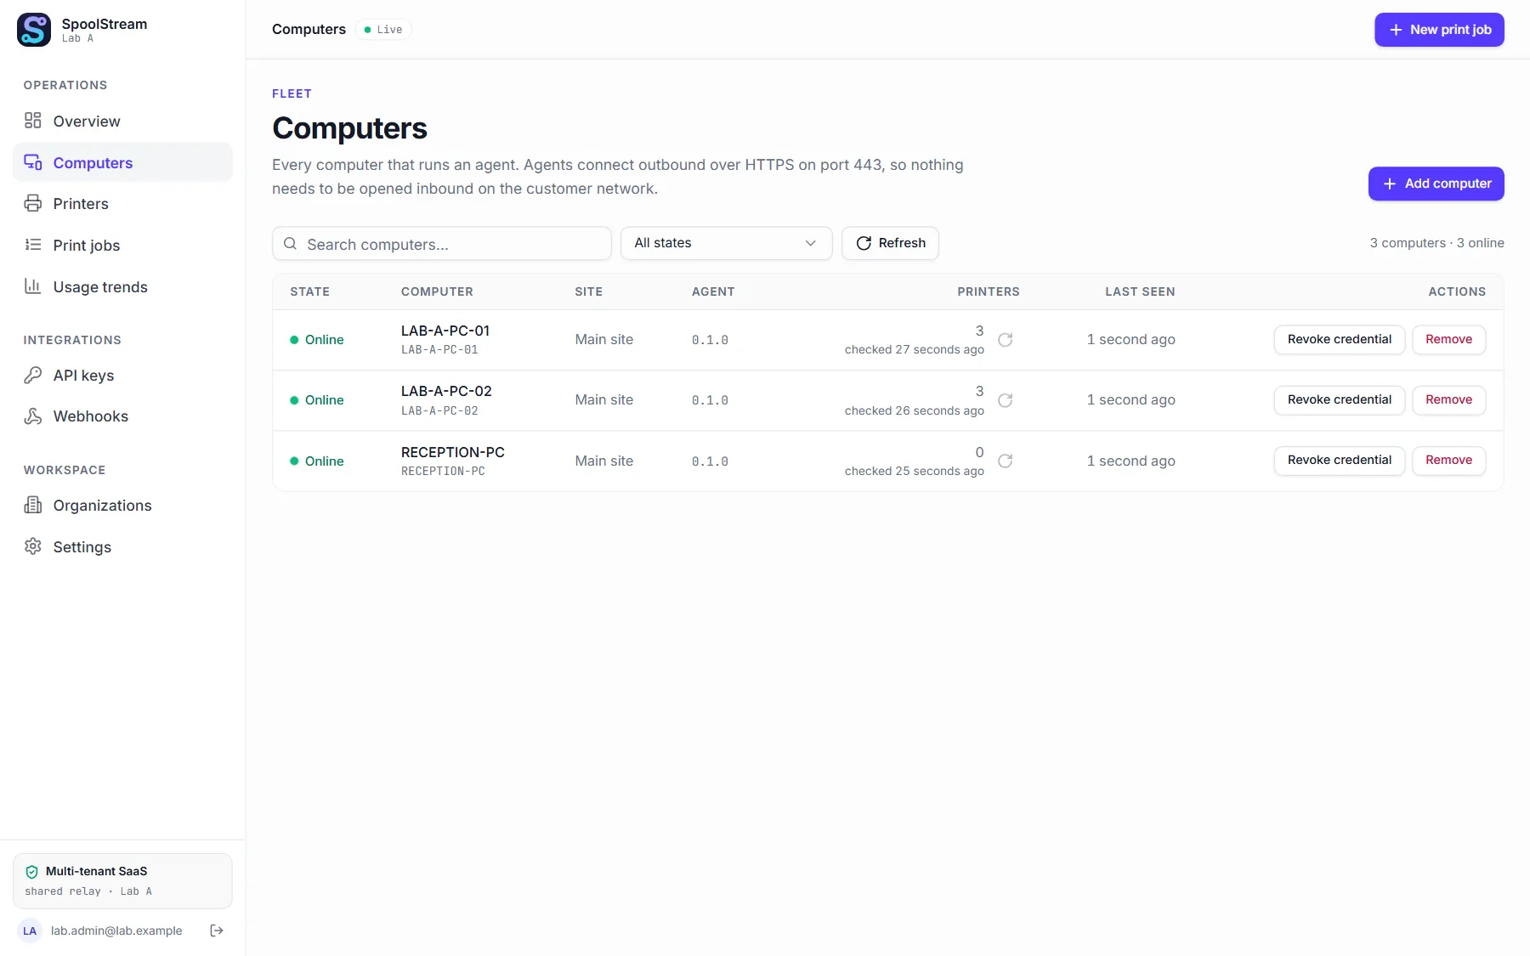
Task: Click the Multi-tenant SaaS shield icon
Action: 32,872
